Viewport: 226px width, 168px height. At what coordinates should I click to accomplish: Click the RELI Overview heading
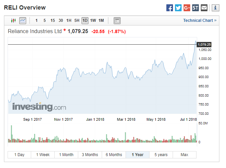(x=25, y=8)
